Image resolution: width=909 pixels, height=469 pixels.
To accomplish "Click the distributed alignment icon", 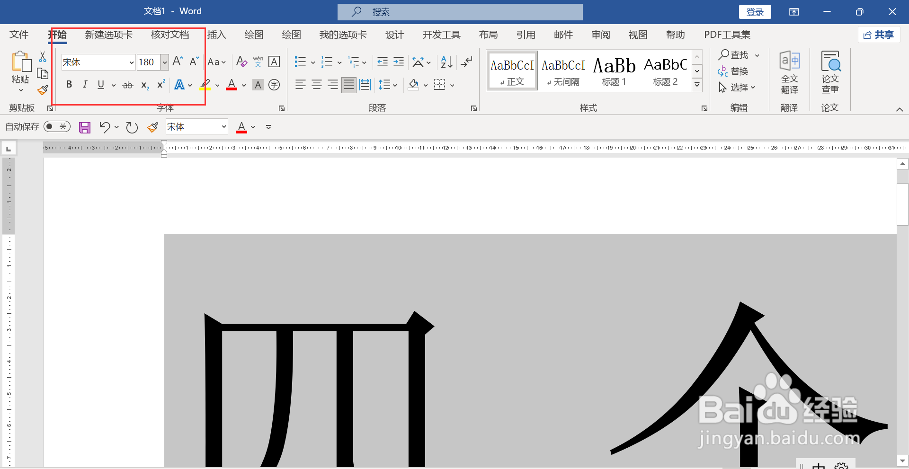I will pos(365,85).
